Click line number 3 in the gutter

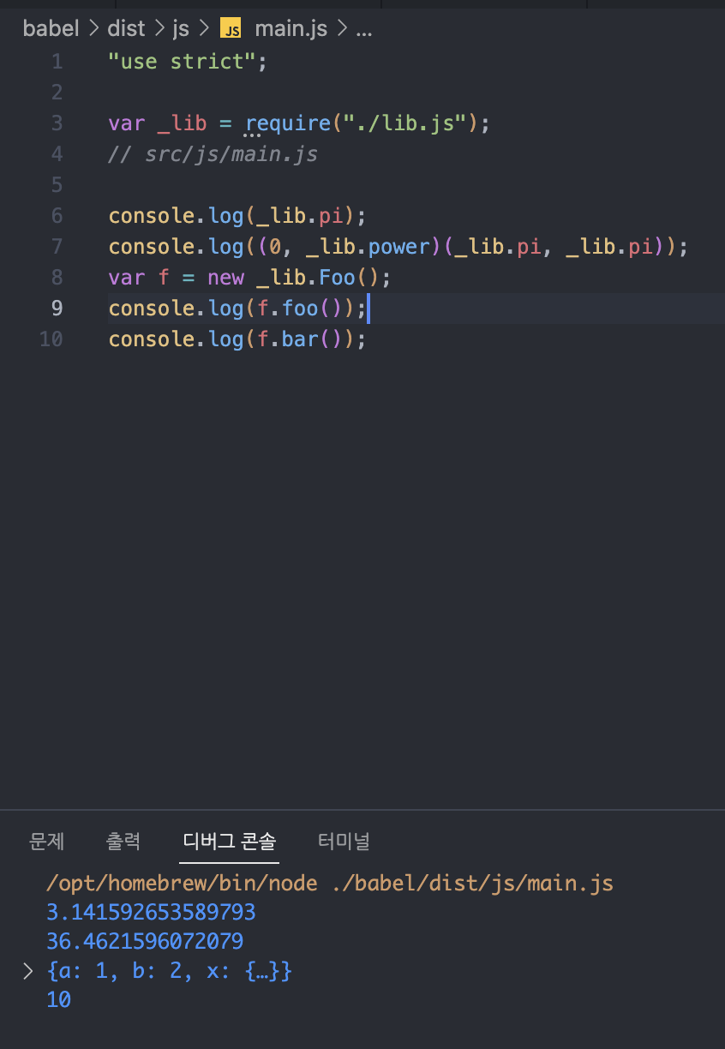pos(56,123)
